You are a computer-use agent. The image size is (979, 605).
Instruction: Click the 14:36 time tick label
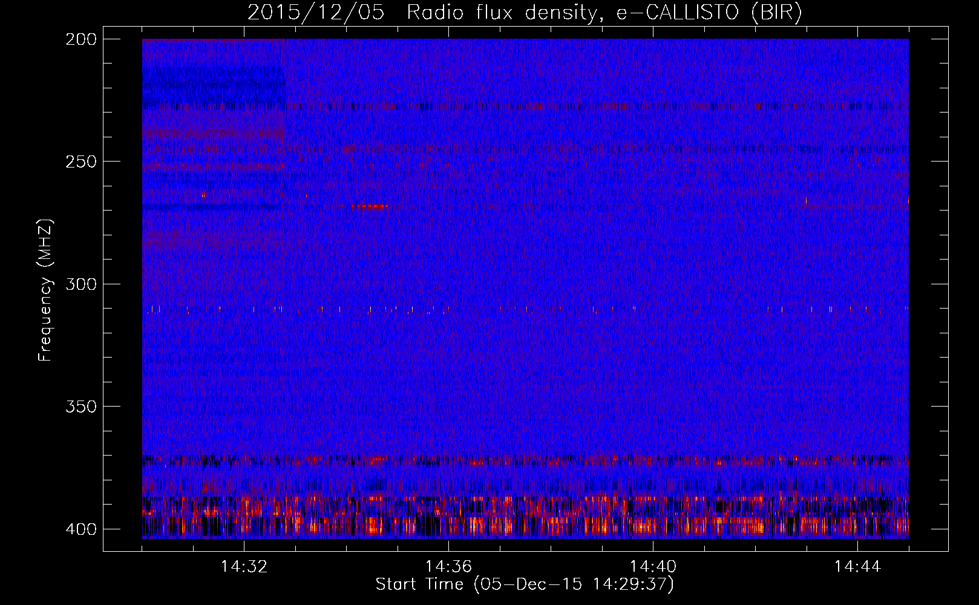448,567
